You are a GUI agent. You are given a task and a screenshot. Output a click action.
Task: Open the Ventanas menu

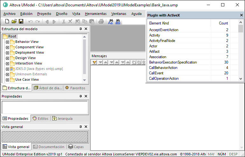119,14
